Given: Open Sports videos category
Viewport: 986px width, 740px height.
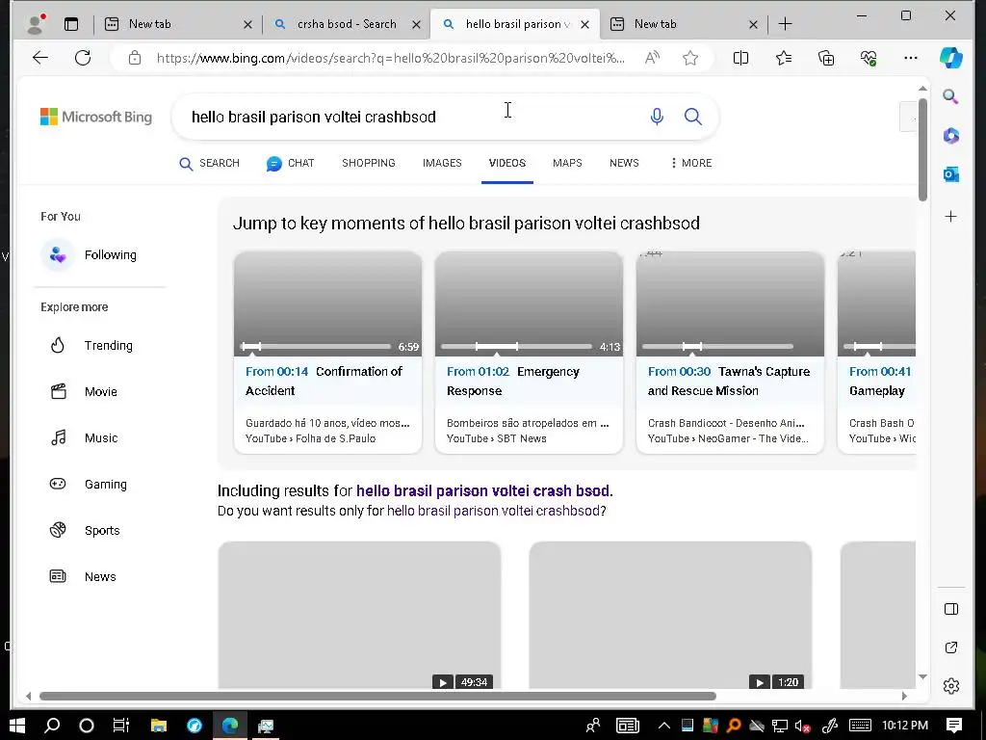Looking at the screenshot, I should click(x=85, y=531).
